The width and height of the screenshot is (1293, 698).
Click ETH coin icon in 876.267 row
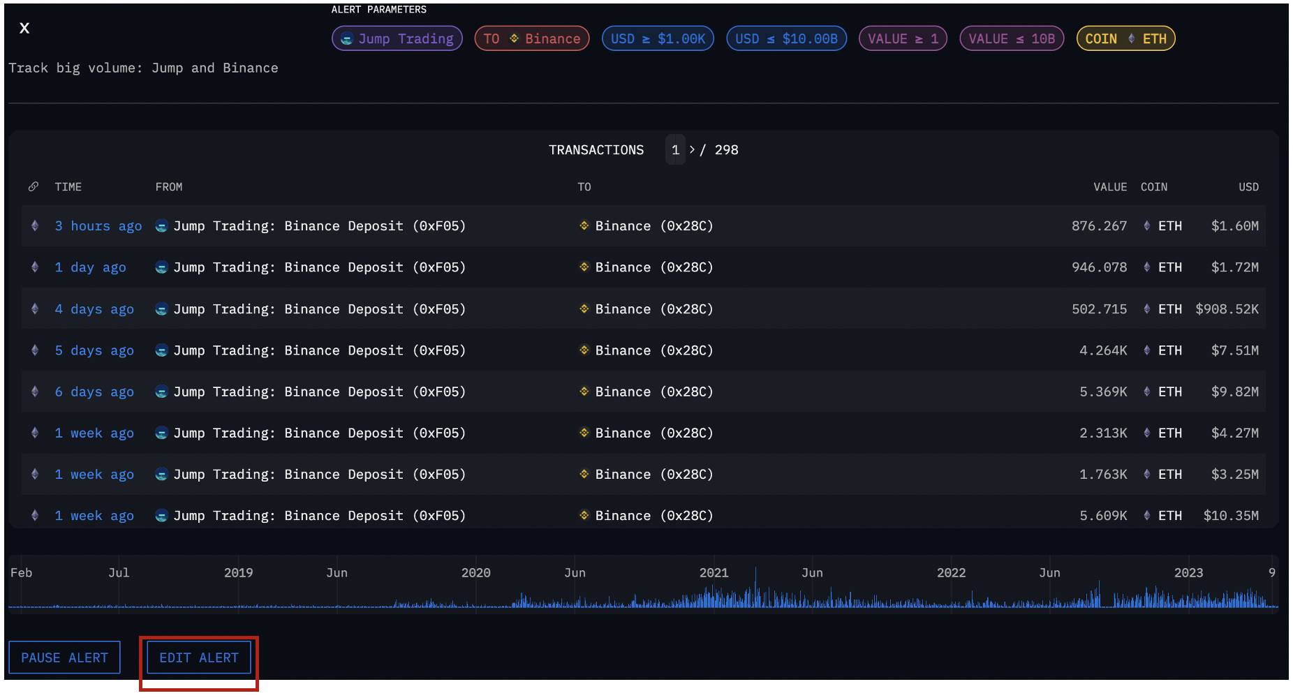(1146, 225)
